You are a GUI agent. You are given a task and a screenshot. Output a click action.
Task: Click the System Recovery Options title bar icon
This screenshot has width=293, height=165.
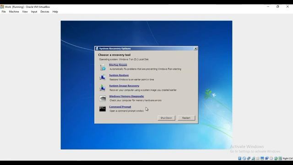97,49
